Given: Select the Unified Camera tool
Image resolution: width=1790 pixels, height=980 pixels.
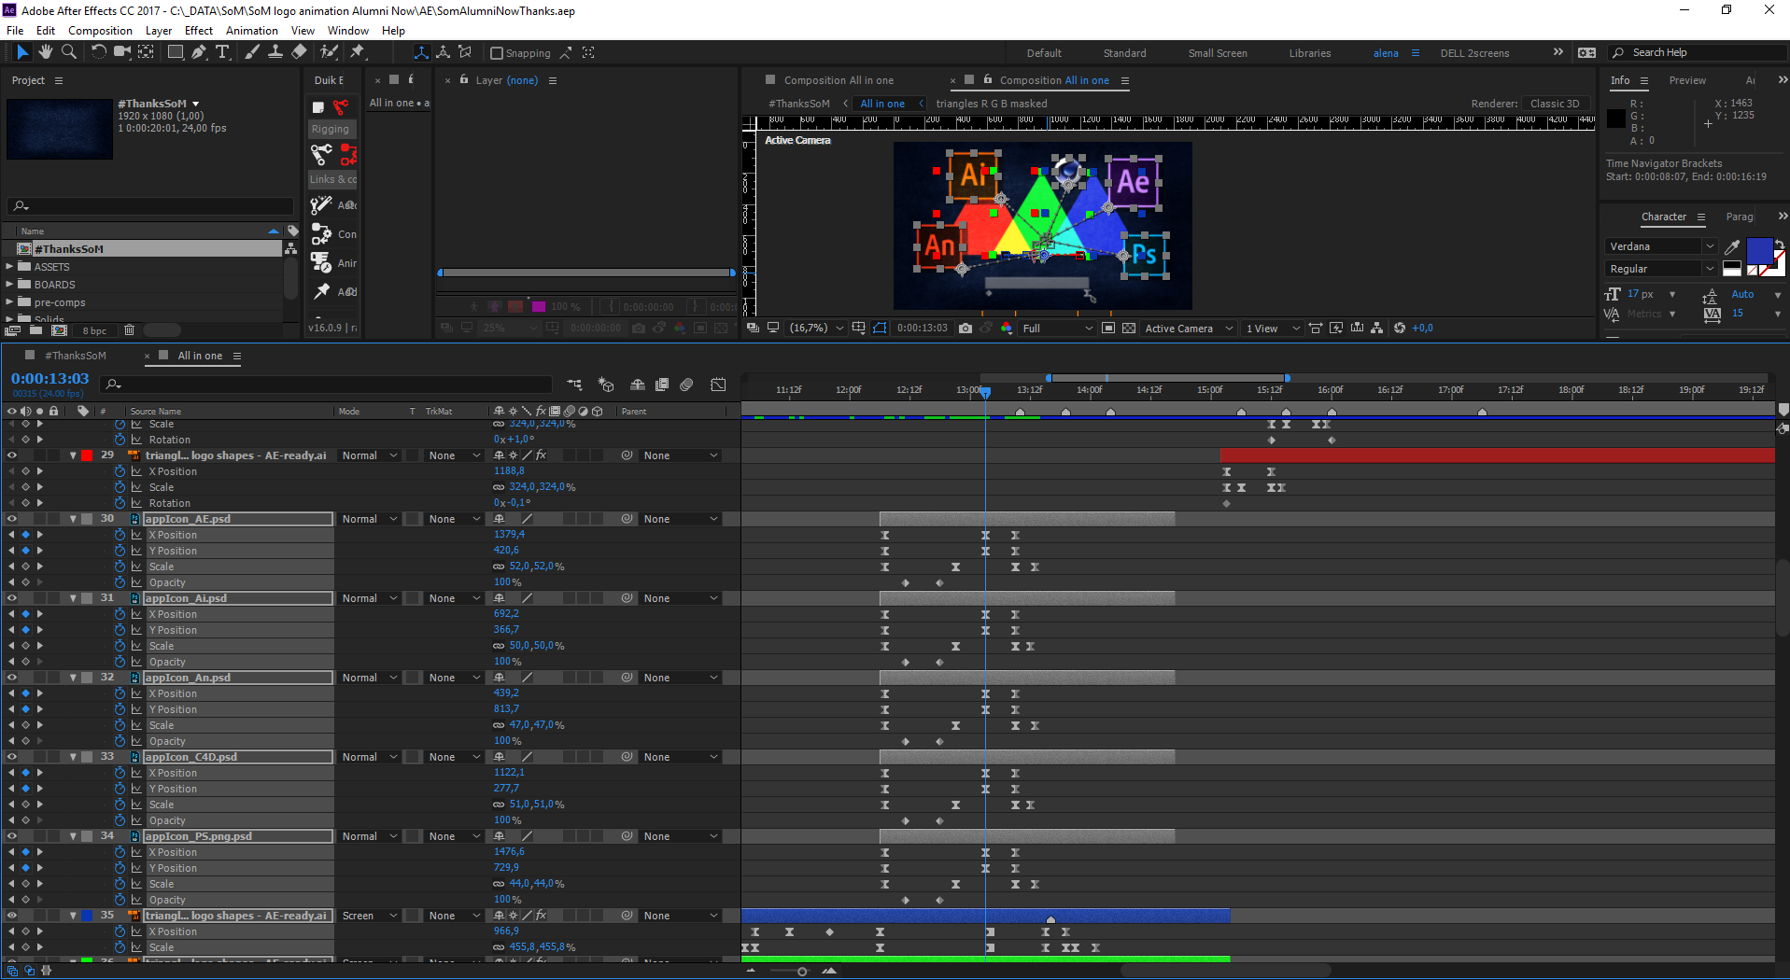Looking at the screenshot, I should tap(121, 52).
